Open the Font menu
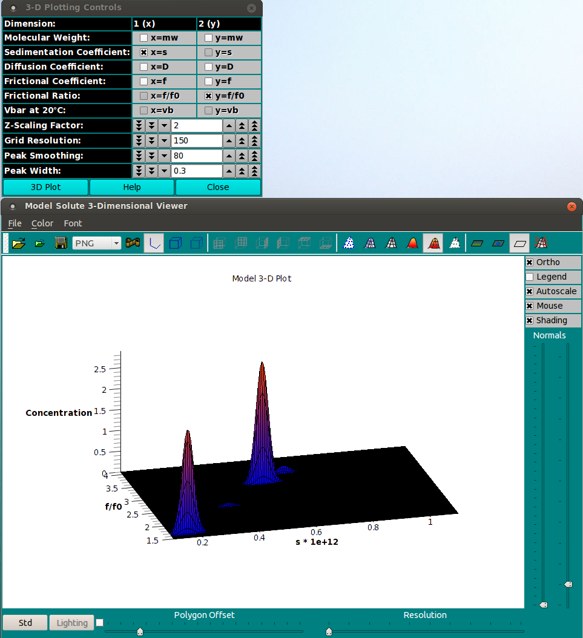The image size is (583, 638). [x=73, y=223]
